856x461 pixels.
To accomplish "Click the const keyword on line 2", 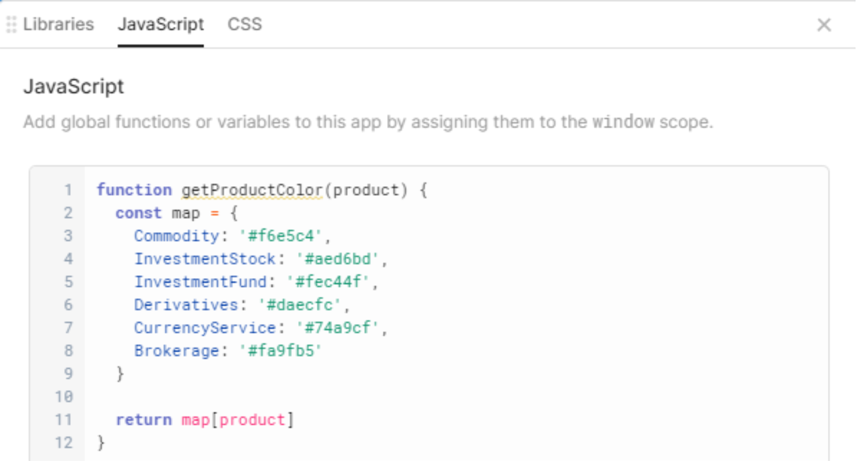I will tap(138, 213).
